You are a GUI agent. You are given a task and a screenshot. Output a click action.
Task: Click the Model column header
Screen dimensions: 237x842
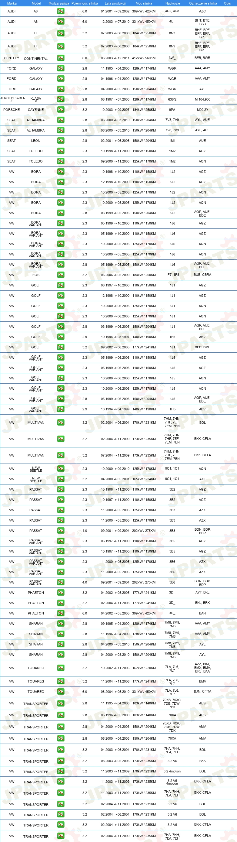36,3
